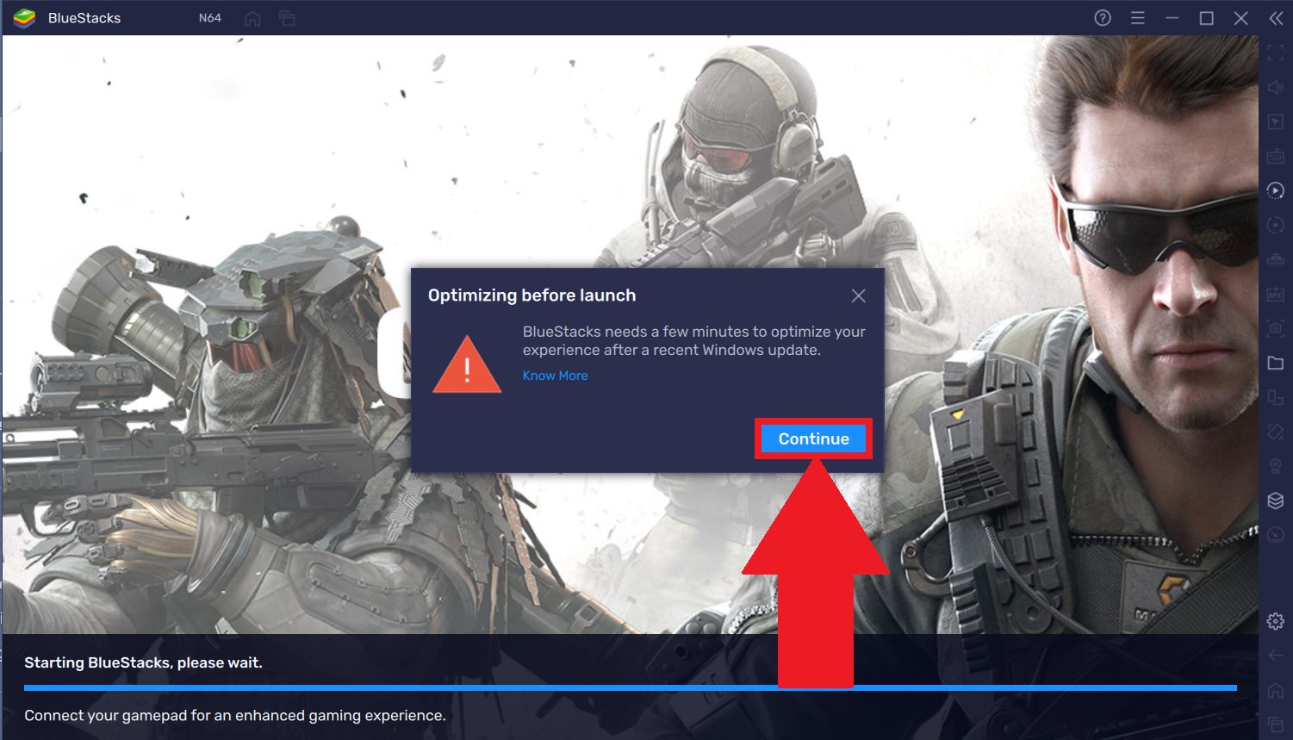Click 'Optimizing before launch' dialog title
This screenshot has width=1293, height=740.
click(531, 295)
